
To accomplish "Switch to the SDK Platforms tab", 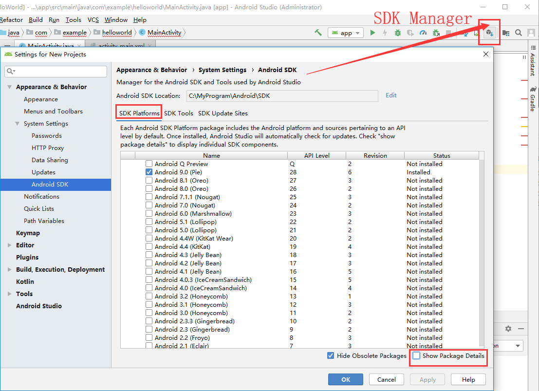I will point(139,113).
